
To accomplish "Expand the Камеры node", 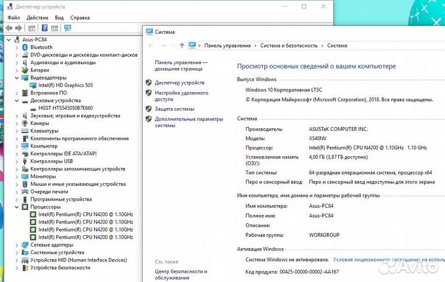I will point(17,123).
